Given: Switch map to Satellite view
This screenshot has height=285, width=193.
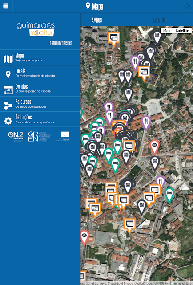Looking at the screenshot, I should tap(182, 31).
